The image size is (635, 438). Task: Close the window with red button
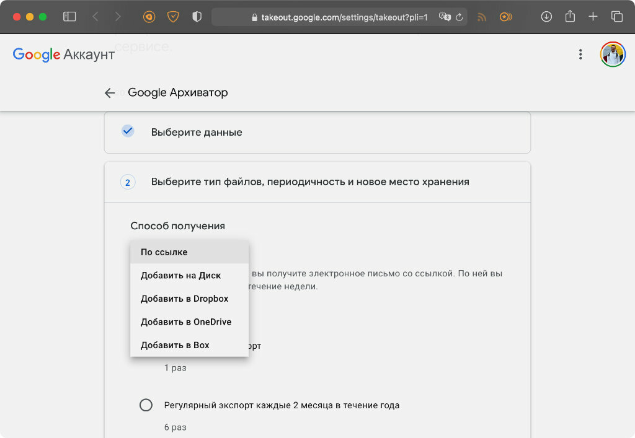point(17,17)
